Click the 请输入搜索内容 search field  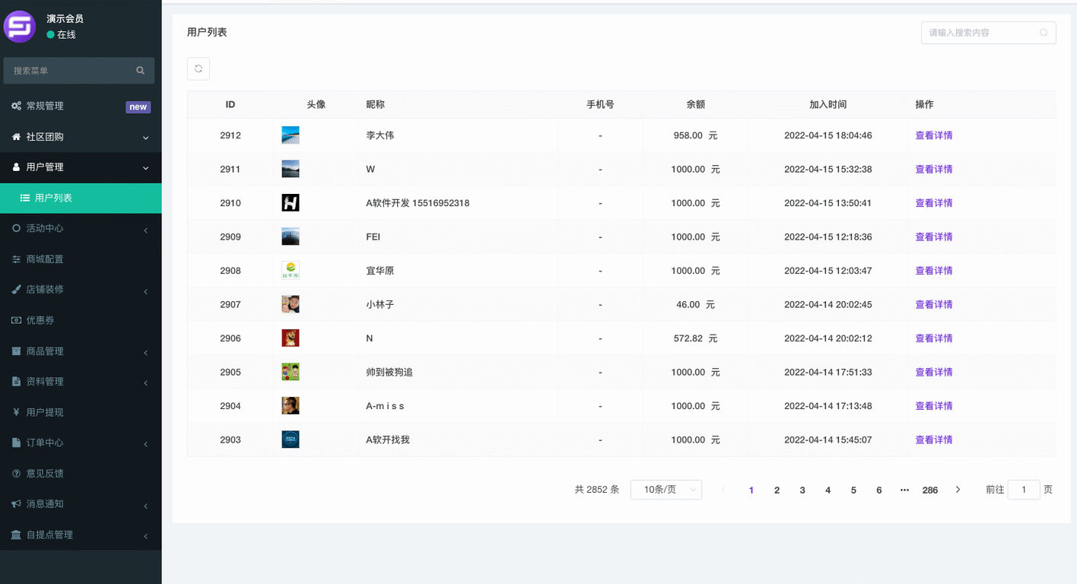click(980, 33)
